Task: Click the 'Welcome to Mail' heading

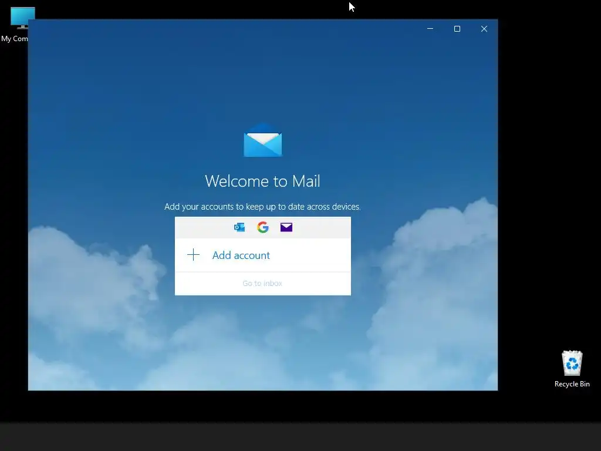Action: [262, 181]
